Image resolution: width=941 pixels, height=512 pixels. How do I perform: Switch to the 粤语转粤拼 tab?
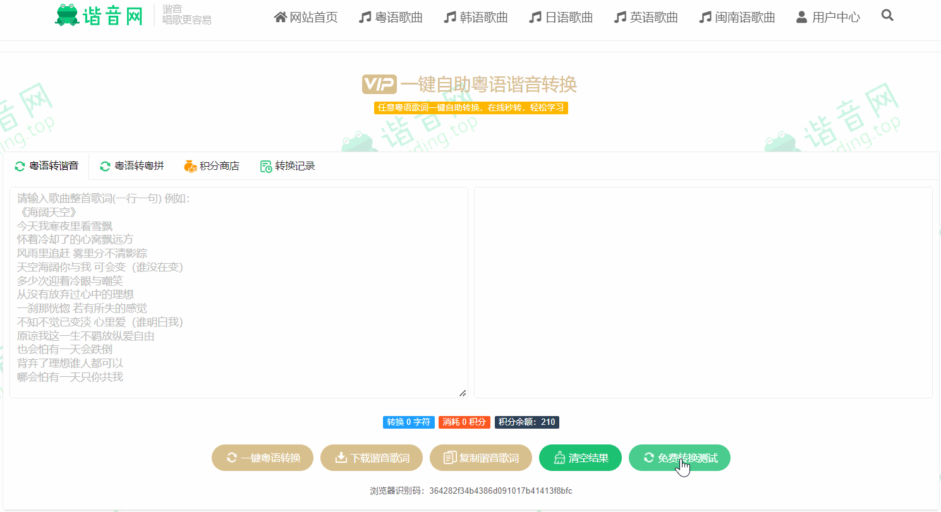coord(131,166)
